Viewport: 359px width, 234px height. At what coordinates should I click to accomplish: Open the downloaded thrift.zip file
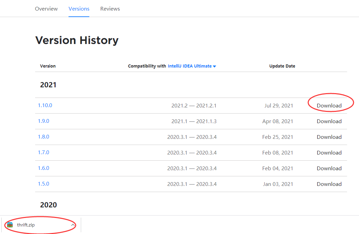point(26,225)
